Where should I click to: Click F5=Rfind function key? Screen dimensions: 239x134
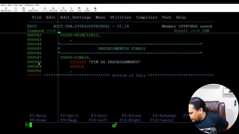tap(131, 116)
